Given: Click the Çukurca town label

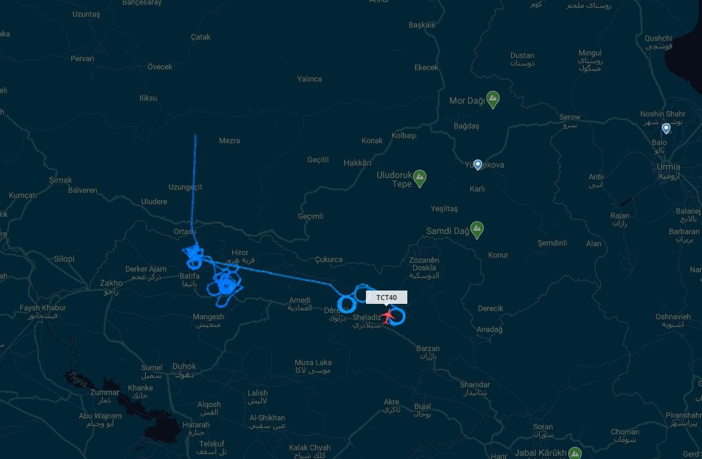Looking at the screenshot, I should (x=328, y=259).
